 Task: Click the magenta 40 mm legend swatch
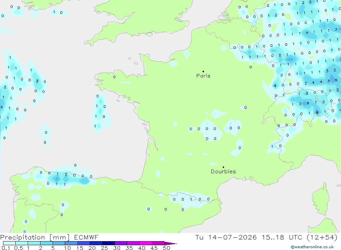point(146,243)
